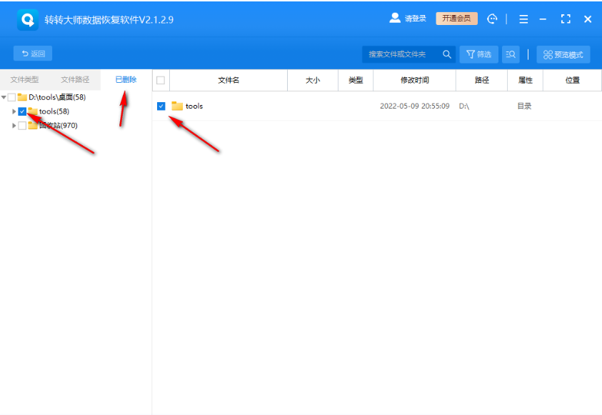
Task: Select the 已删除 tab
Action: tap(126, 79)
